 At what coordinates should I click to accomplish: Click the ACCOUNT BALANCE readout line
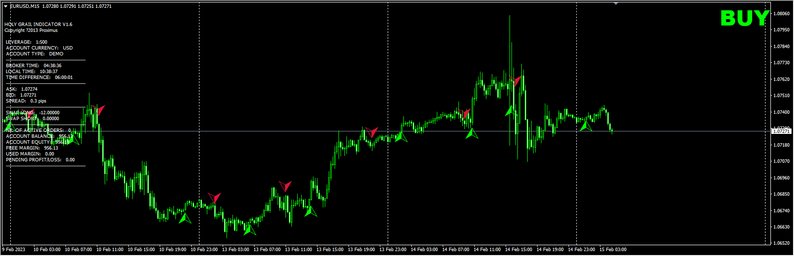pyautogui.click(x=39, y=136)
